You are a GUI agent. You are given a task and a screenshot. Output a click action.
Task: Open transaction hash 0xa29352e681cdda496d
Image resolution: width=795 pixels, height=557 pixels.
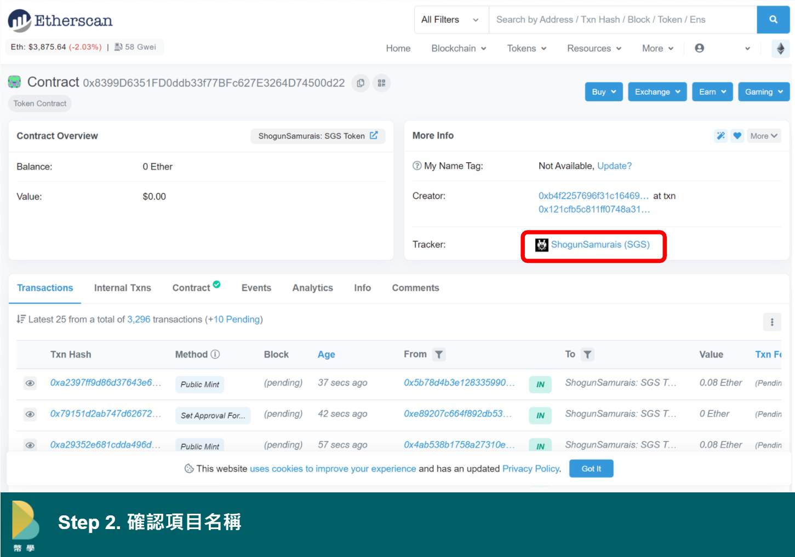point(105,445)
